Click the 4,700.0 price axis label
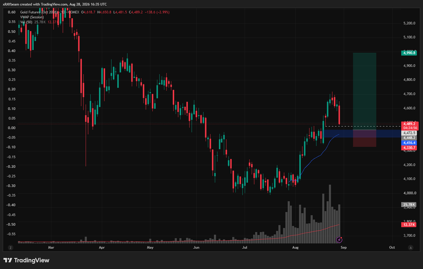The image size is (423, 269). pos(409,94)
